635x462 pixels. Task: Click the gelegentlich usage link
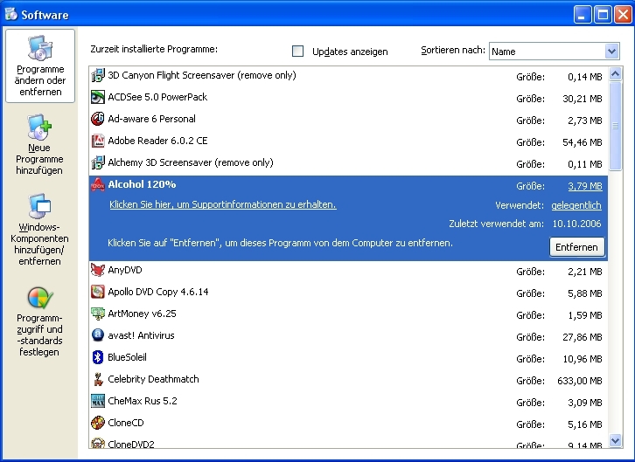(x=576, y=205)
